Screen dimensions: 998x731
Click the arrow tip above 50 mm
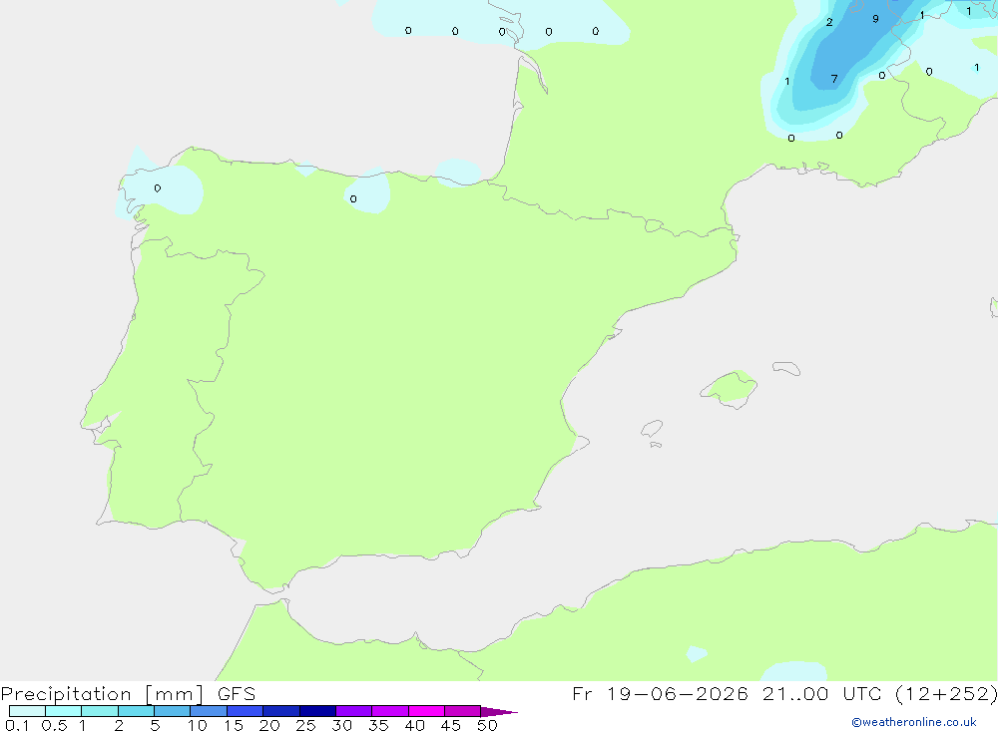point(498,711)
